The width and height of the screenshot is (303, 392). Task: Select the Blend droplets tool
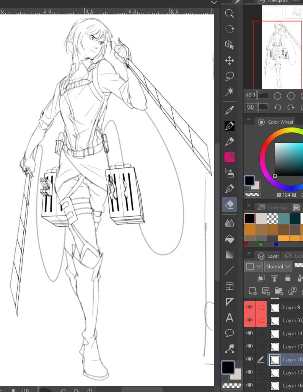pyautogui.click(x=229, y=223)
